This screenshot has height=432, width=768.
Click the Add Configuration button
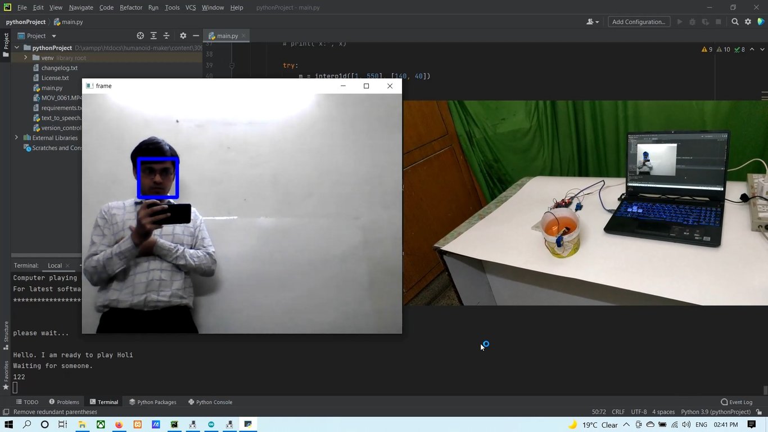click(x=639, y=22)
